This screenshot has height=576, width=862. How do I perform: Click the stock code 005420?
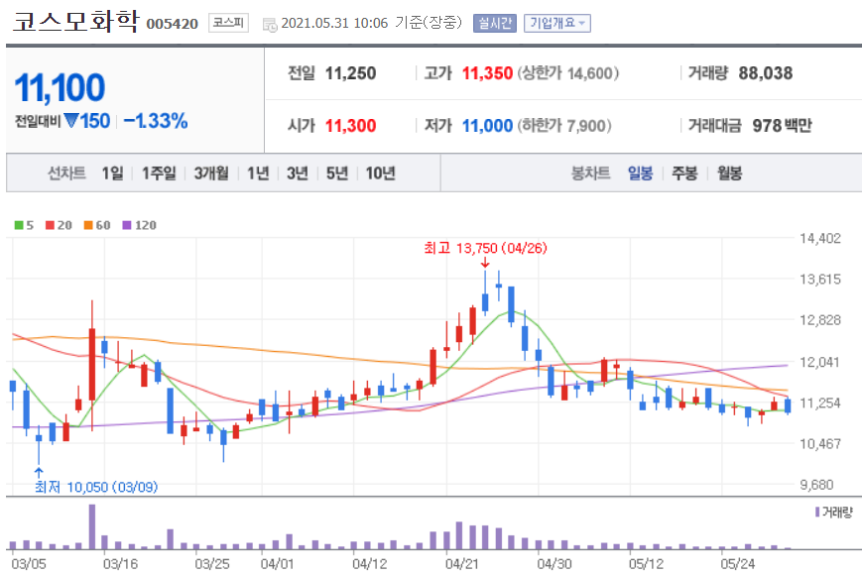click(x=172, y=24)
